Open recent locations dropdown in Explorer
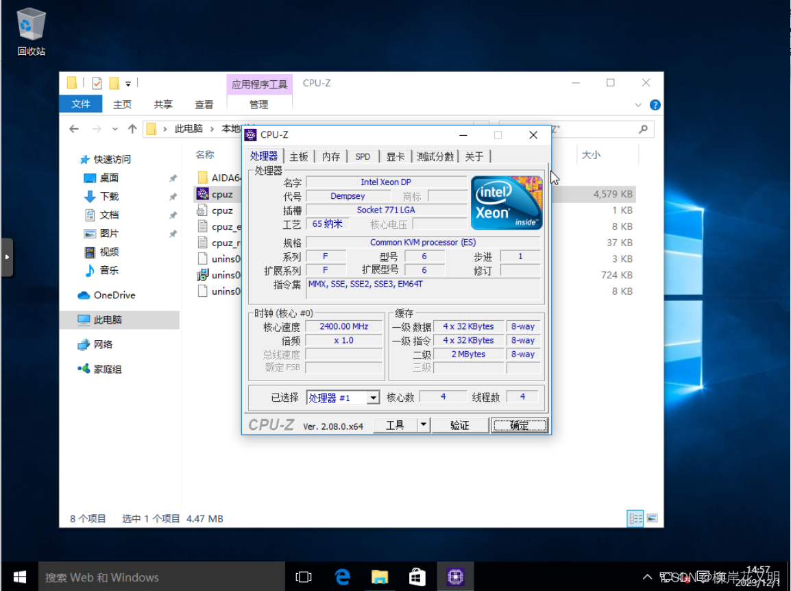791x591 pixels. (x=115, y=129)
